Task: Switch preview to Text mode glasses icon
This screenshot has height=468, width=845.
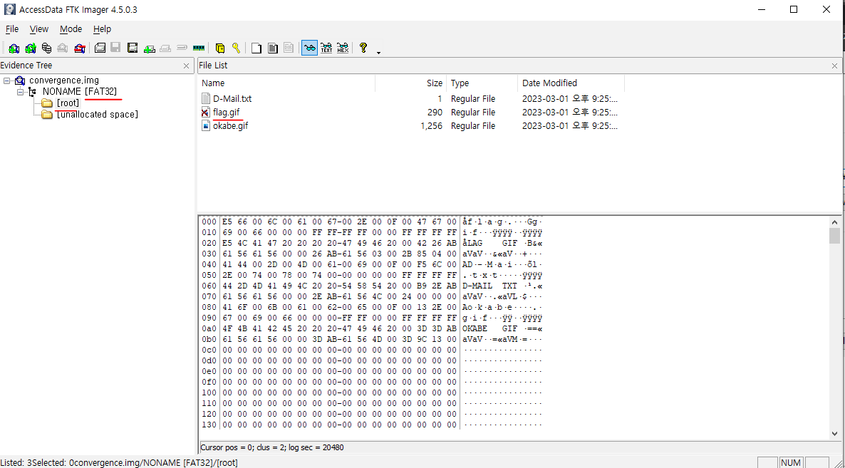Action: (326, 48)
